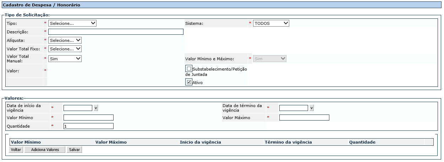Open the Tipo dropdown
The image size is (444, 162).
72,23
